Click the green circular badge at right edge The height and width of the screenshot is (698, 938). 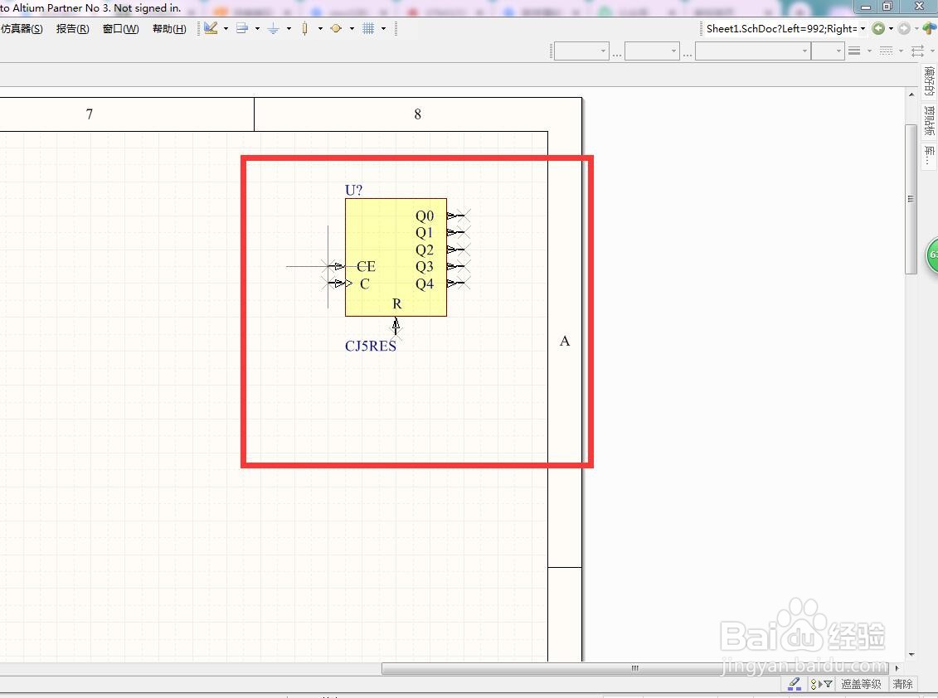tap(933, 255)
